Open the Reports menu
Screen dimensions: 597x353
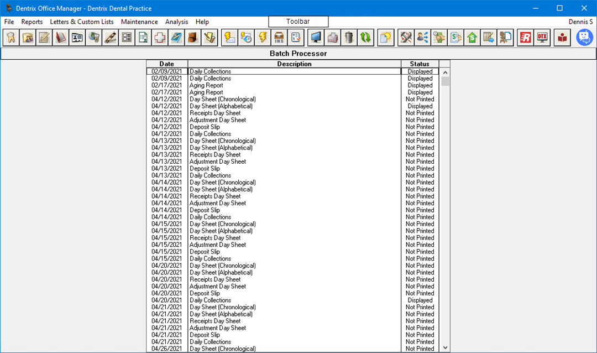coord(32,22)
